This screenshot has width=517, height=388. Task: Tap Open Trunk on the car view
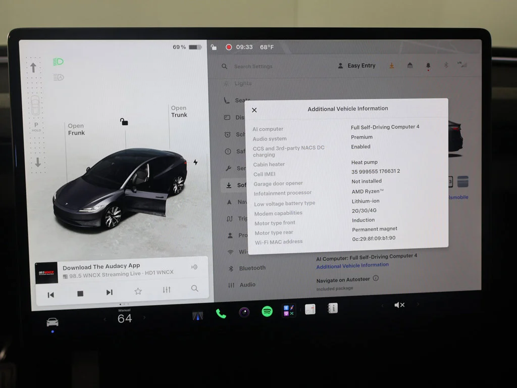coord(179,112)
